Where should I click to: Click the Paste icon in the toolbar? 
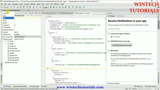tap(23, 7)
